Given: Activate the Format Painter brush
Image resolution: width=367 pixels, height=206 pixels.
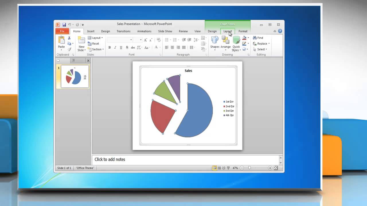Looking at the screenshot, I should [69, 49].
